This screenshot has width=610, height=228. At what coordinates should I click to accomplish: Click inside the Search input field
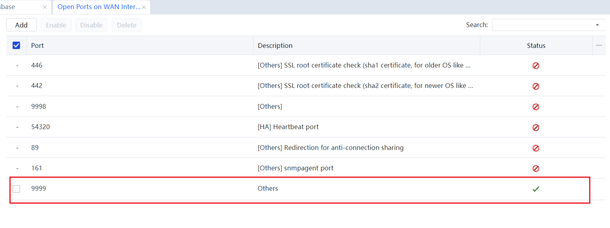pyautogui.click(x=542, y=25)
